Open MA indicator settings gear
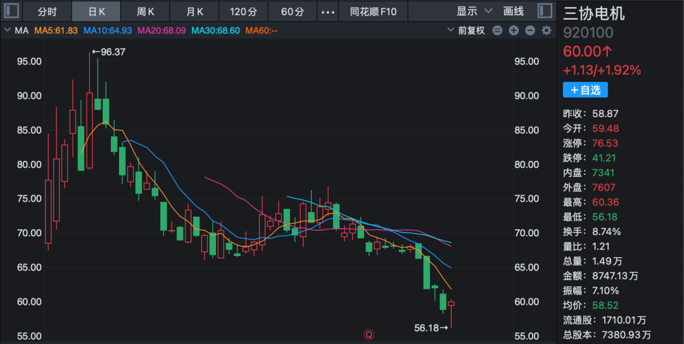The width and height of the screenshot is (684, 344). tap(546, 30)
